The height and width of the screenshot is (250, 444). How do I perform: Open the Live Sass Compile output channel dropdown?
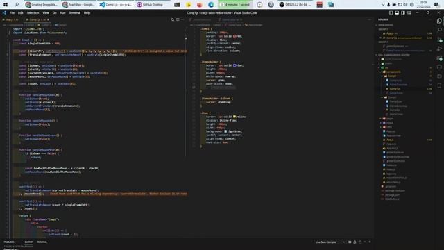coord(330,242)
